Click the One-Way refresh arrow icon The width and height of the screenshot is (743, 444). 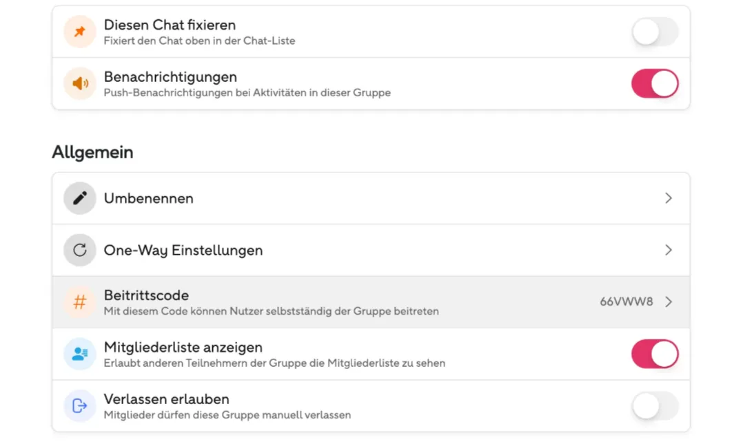[x=80, y=250]
